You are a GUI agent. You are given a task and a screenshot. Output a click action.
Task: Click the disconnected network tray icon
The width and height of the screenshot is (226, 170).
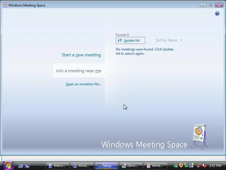pos(199,165)
